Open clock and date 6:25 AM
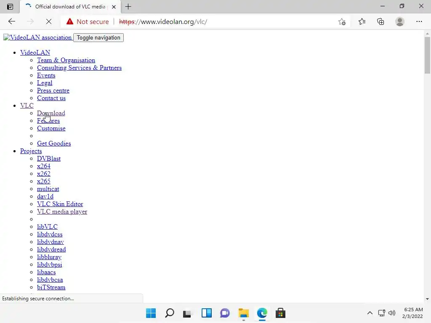 pos(412,313)
